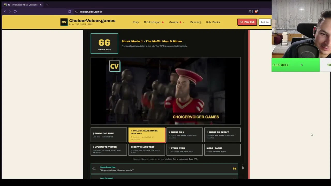Open the Multiplayer menu item
This screenshot has height=186, width=331.
[x=154, y=22]
